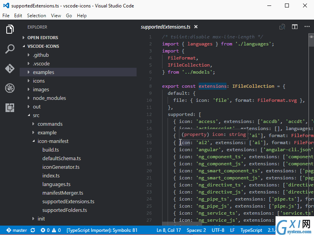Maximize the Visual Studio Code window
Image resolution: width=314 pixels, height=235 pixels.
coord(287,5)
